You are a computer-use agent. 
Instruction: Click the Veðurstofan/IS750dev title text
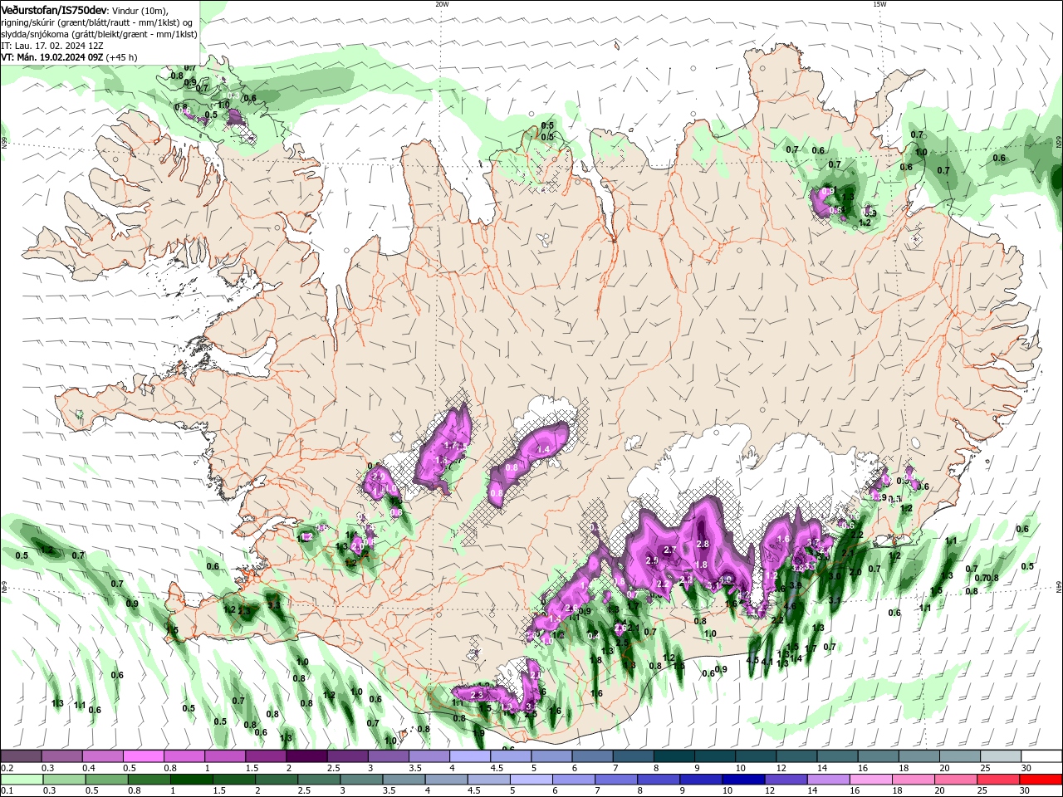54,10
